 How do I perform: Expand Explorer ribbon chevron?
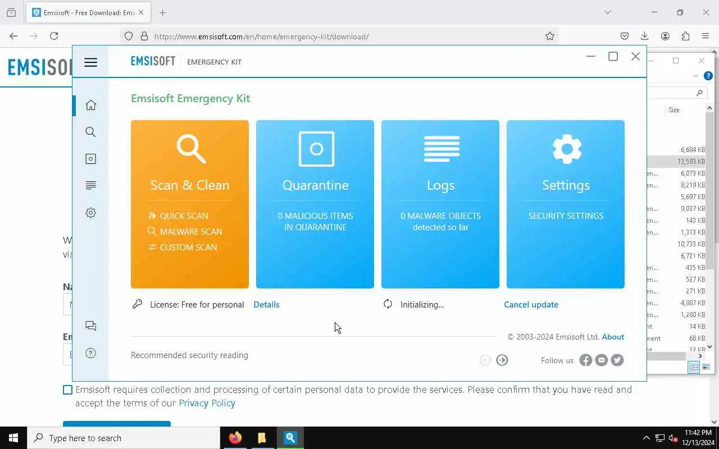click(696, 76)
